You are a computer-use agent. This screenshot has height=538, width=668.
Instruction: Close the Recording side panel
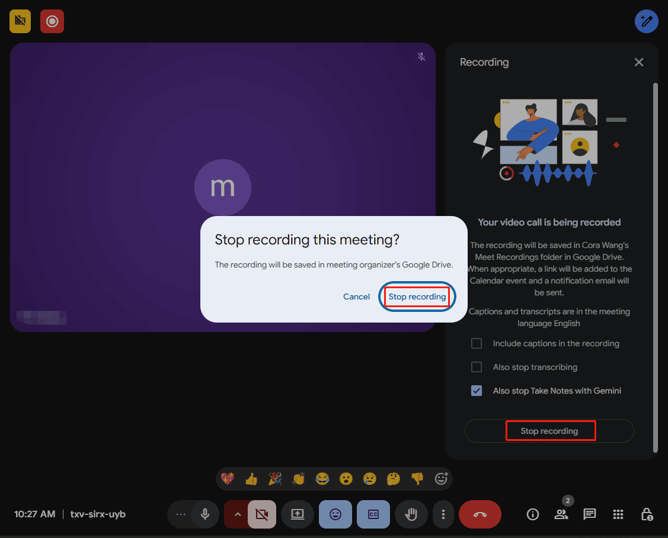coord(639,62)
